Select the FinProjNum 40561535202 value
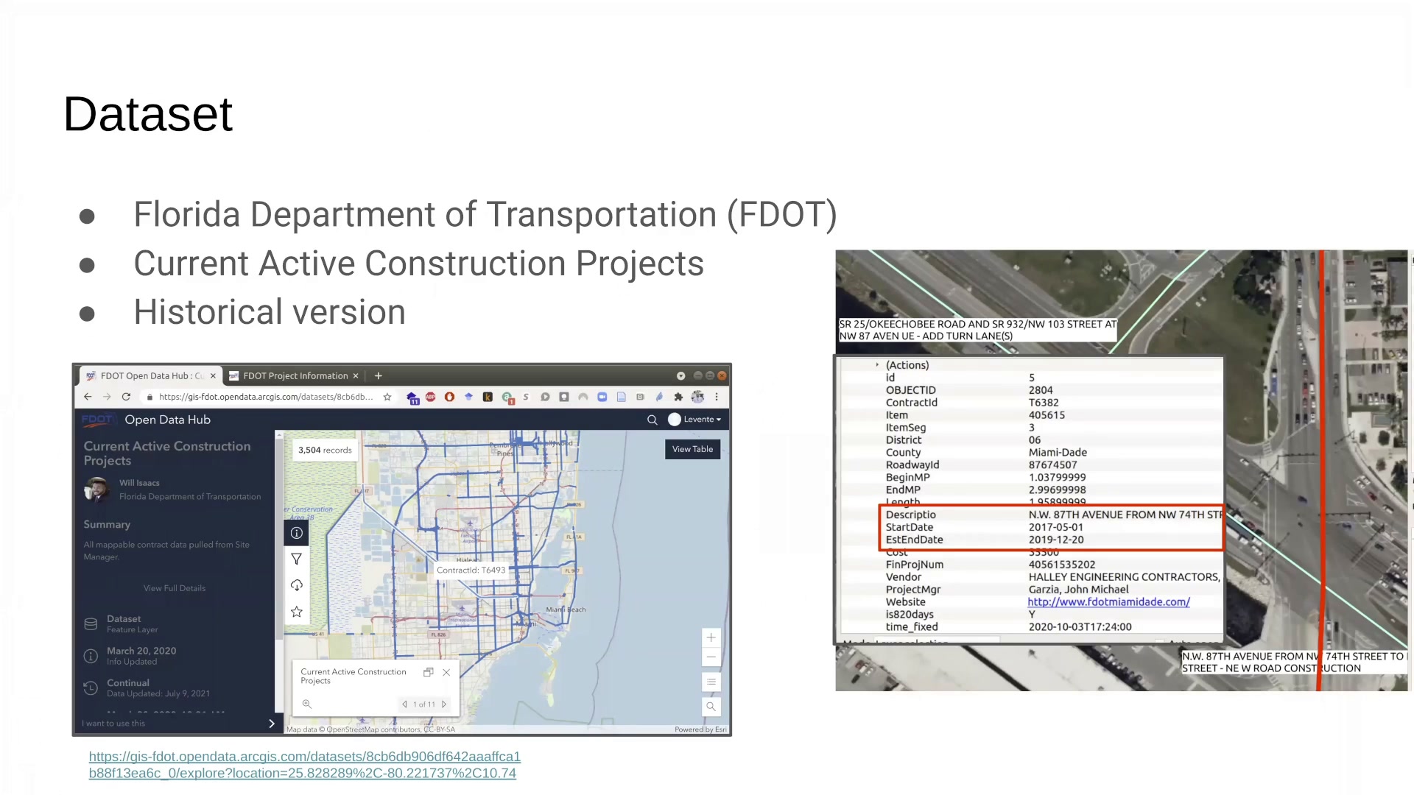This screenshot has height=795, width=1414. click(x=1062, y=565)
